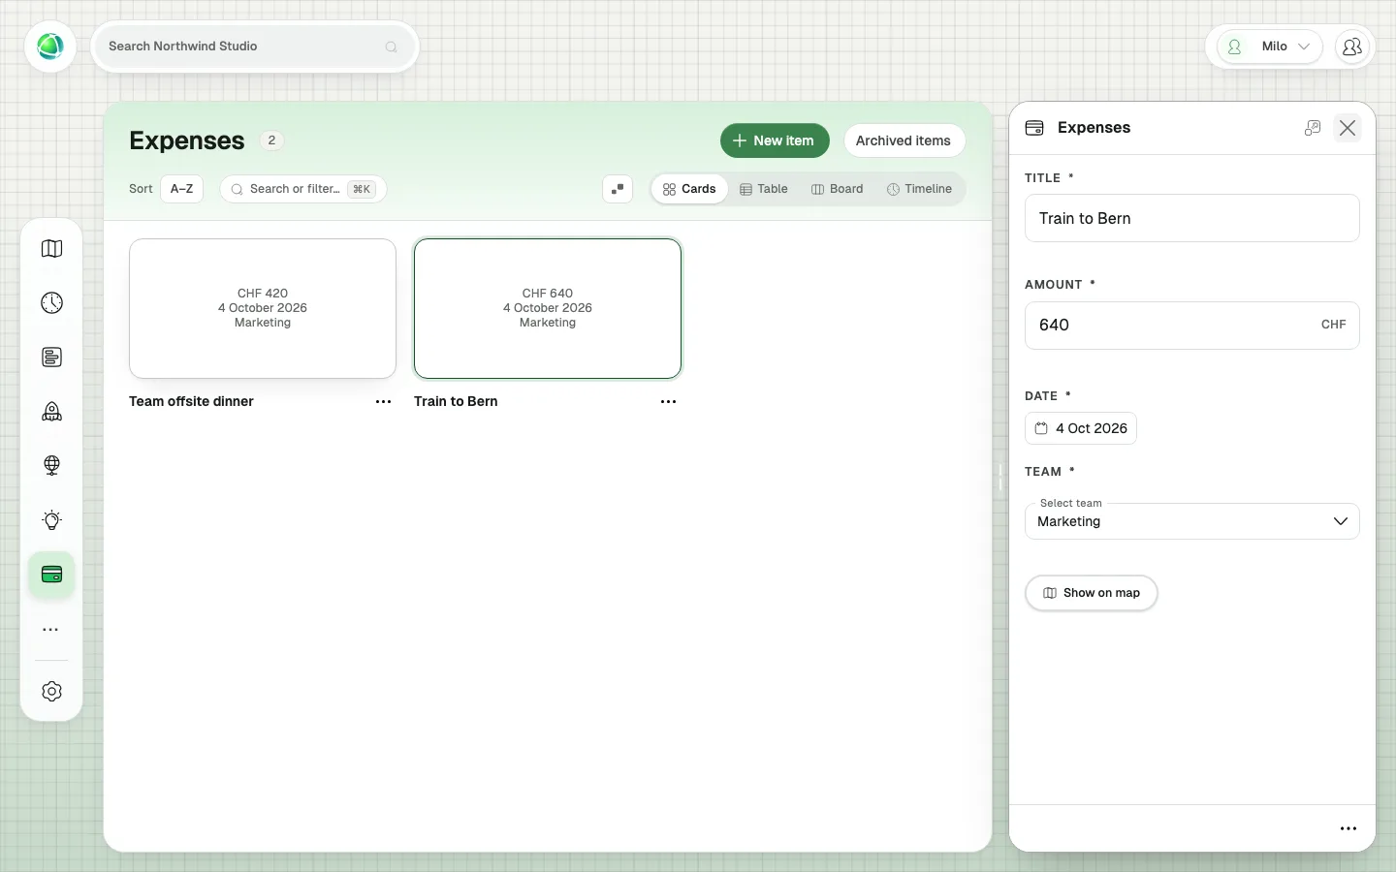Open the map icon in the sidebar
Viewport: 1396px width, 872px height.
tap(52, 249)
